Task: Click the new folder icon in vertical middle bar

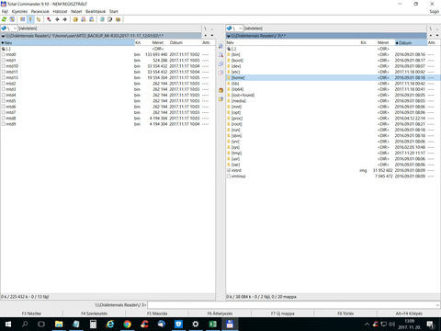Action: point(220,99)
